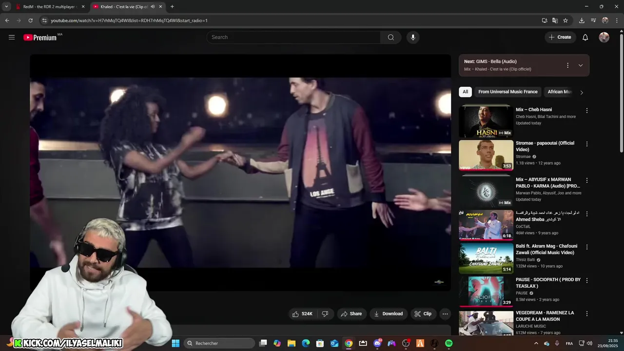Click the Windows Rechercher search box
624x351 pixels.
tap(219, 343)
